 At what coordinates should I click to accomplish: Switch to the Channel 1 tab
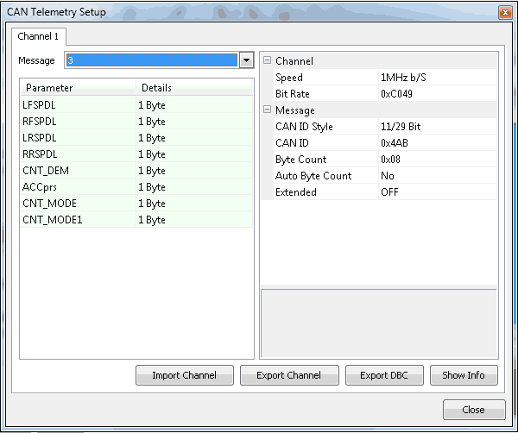point(38,37)
